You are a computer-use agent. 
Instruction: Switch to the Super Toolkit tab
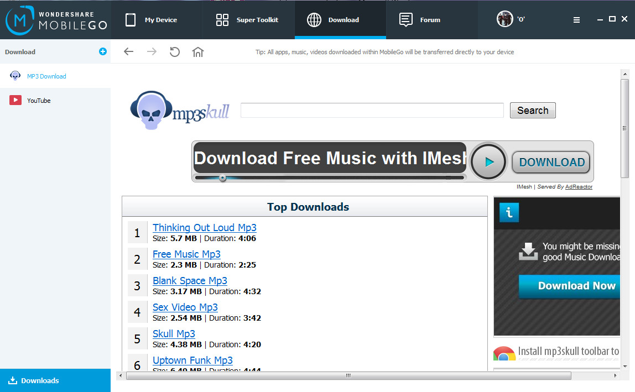coord(247,20)
